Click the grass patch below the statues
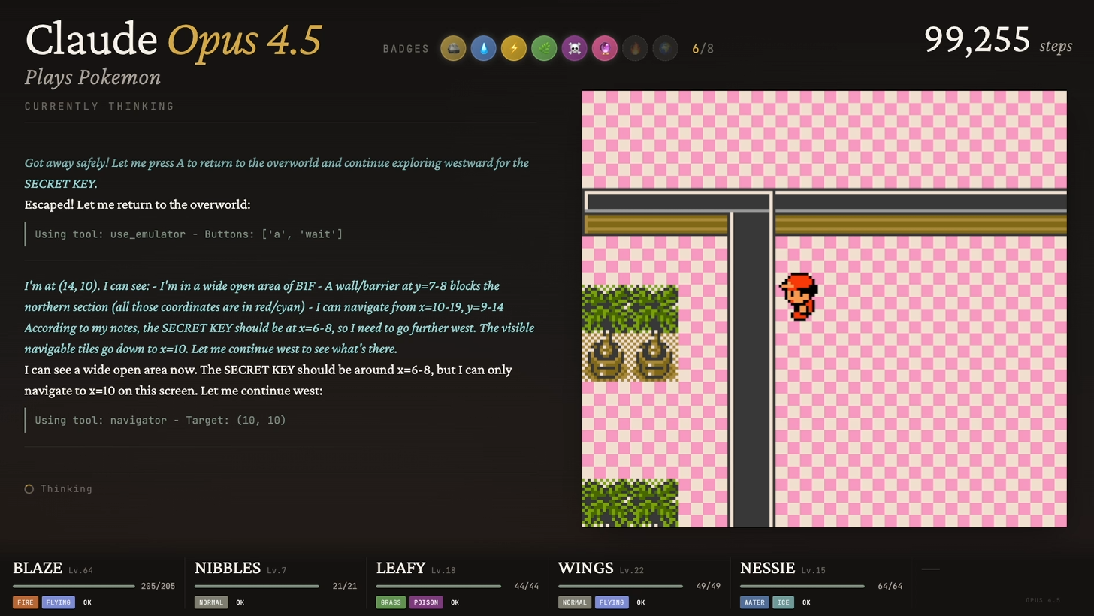The width and height of the screenshot is (1094, 616). pyautogui.click(x=630, y=503)
